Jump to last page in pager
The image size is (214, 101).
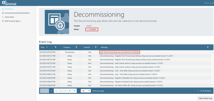click(x=74, y=91)
